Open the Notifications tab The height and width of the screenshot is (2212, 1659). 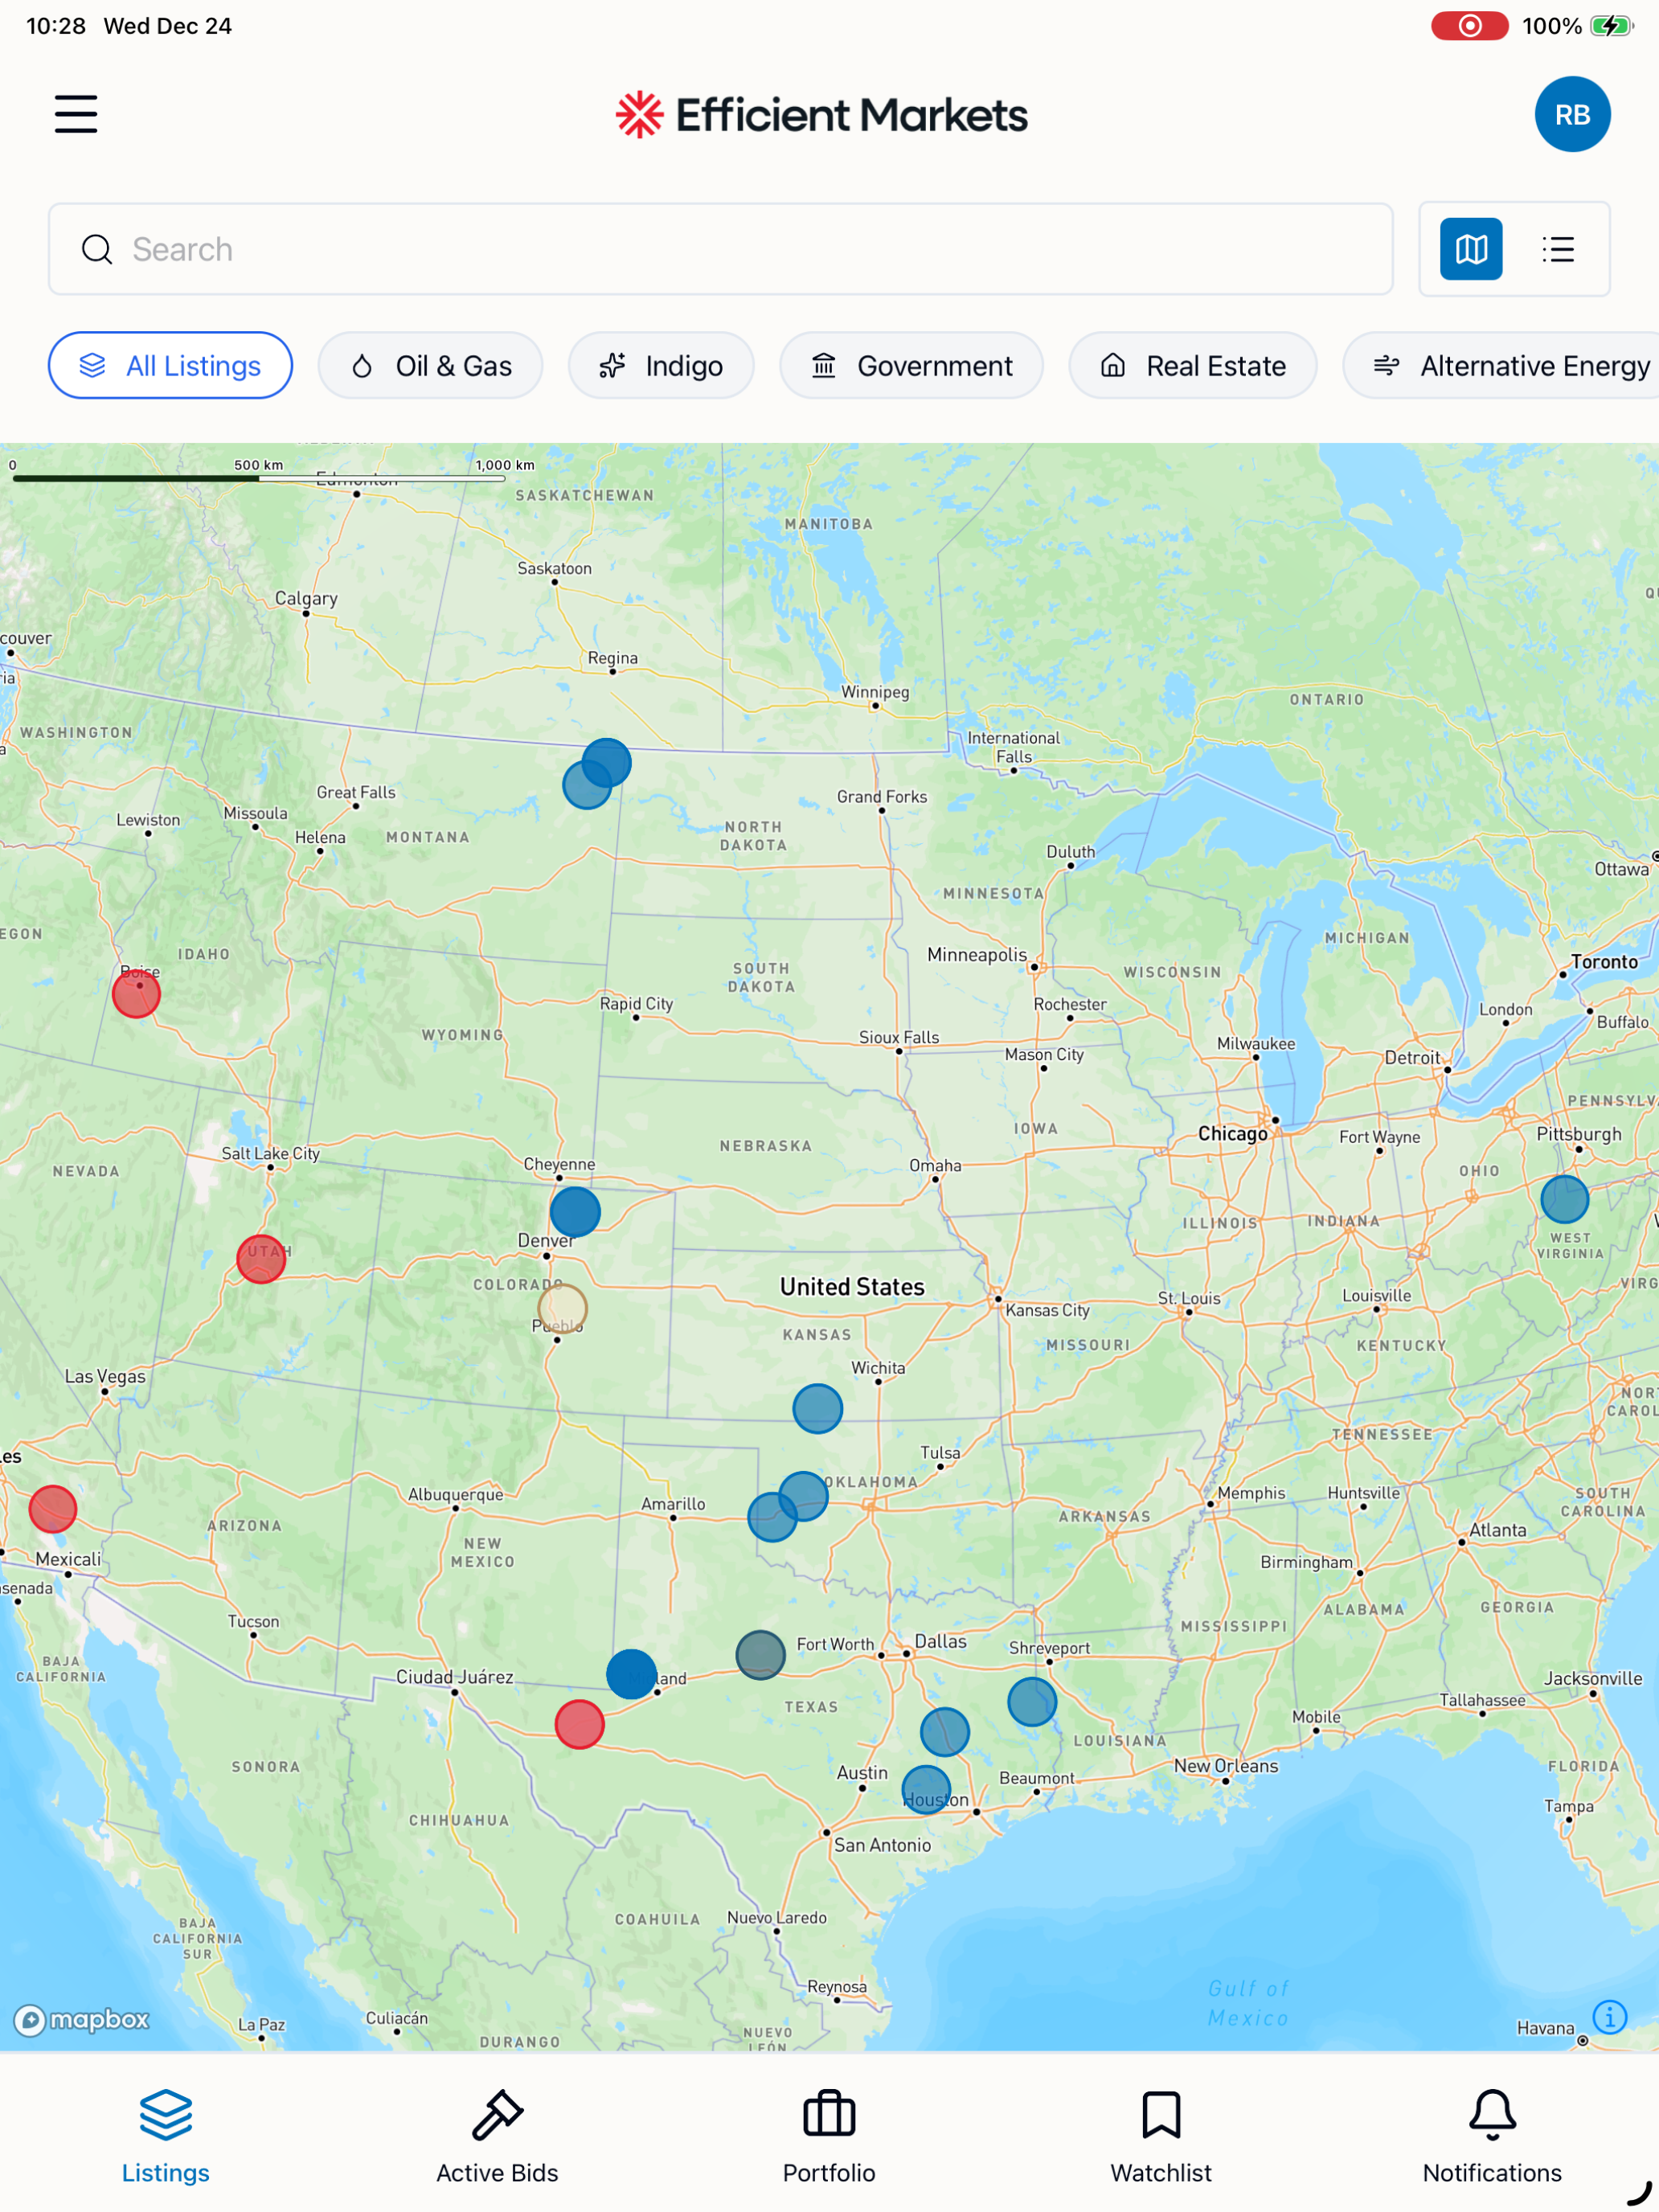(1492, 2136)
